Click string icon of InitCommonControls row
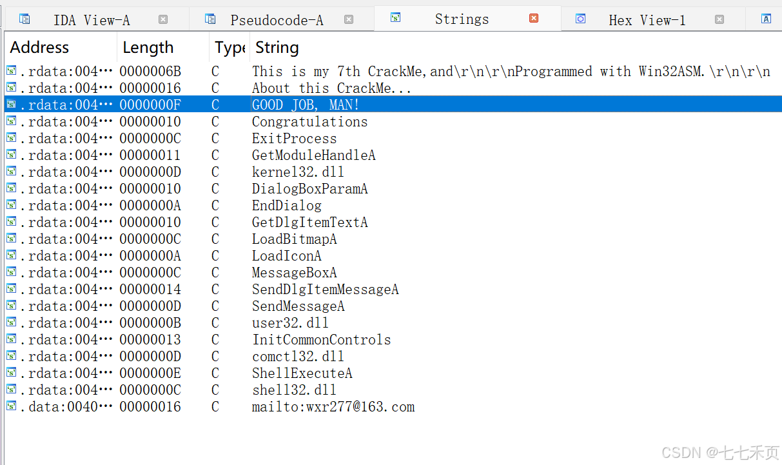The image size is (782, 465). point(11,339)
